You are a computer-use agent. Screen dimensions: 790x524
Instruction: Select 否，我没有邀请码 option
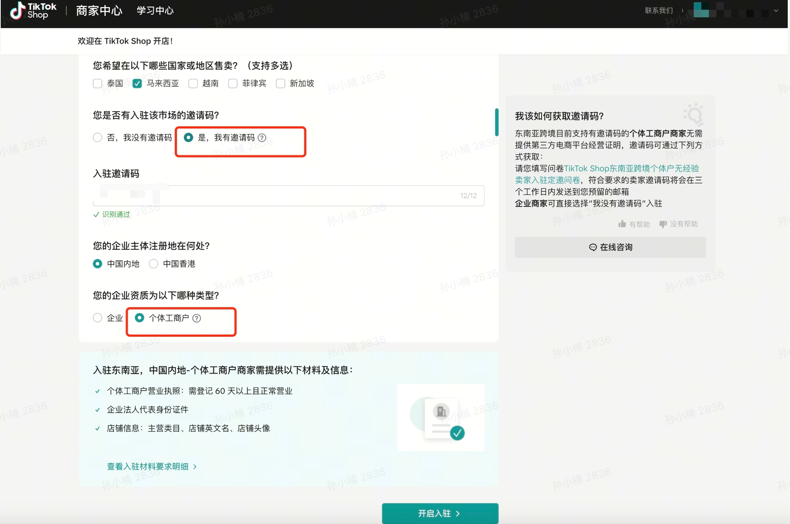tap(97, 137)
